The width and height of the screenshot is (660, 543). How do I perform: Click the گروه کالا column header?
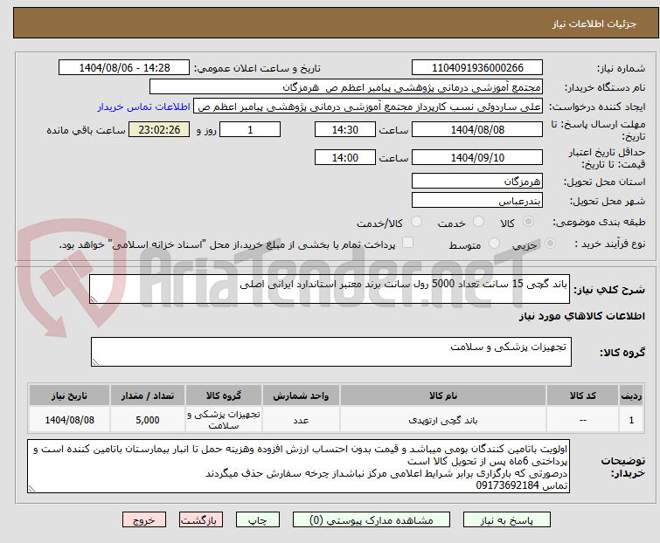tap(224, 395)
